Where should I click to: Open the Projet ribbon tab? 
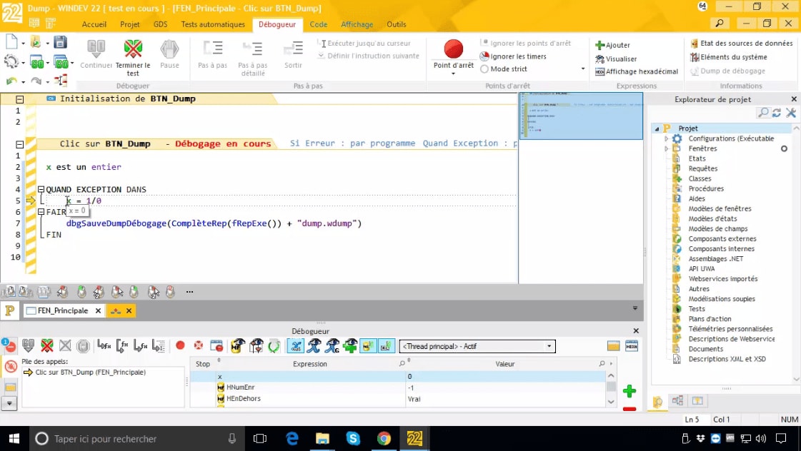coord(130,24)
